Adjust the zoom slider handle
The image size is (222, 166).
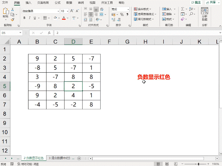(198, 164)
